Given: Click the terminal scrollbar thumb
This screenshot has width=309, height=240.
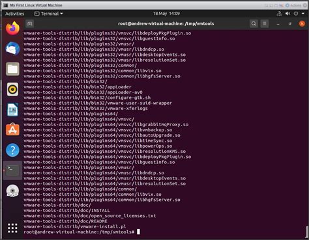Looking at the screenshot, I should (306, 232).
